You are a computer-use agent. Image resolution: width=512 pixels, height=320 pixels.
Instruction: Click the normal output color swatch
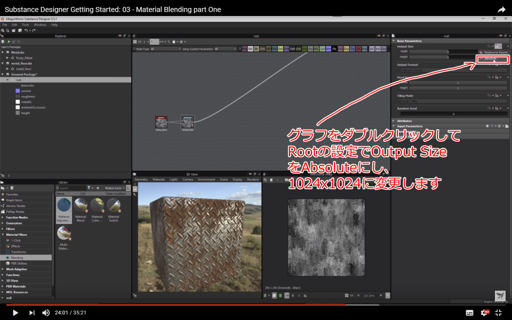pos(18,91)
